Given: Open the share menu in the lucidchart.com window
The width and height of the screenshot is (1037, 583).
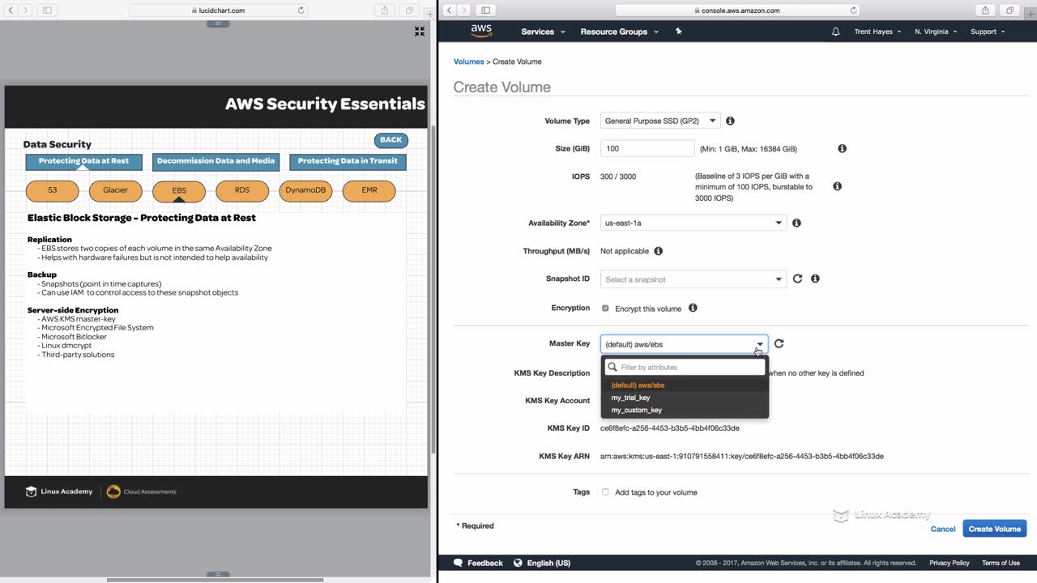Looking at the screenshot, I should (385, 11).
